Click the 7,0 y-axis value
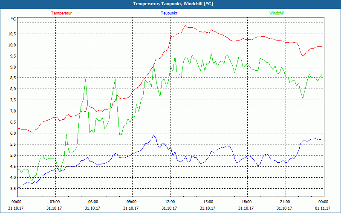The width and height of the screenshot is (341, 213). (13, 111)
